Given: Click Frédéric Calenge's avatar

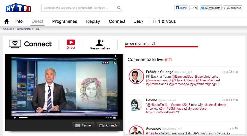Looking at the screenshot, I should coord(136,76).
